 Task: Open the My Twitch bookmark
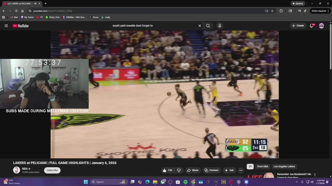tap(27, 17)
